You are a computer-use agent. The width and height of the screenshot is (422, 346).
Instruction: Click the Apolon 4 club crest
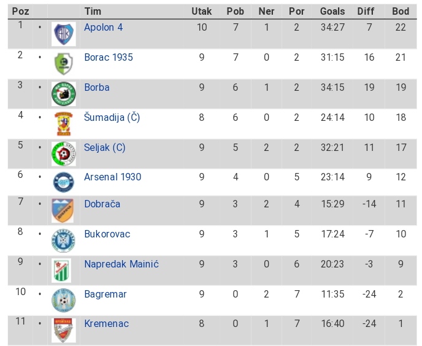pyautogui.click(x=64, y=34)
